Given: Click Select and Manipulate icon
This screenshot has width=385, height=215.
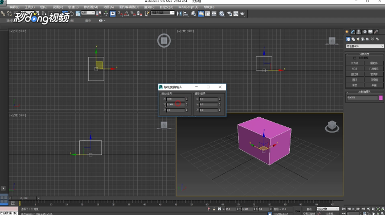Looking at the screenshot, I should [x=106, y=14].
